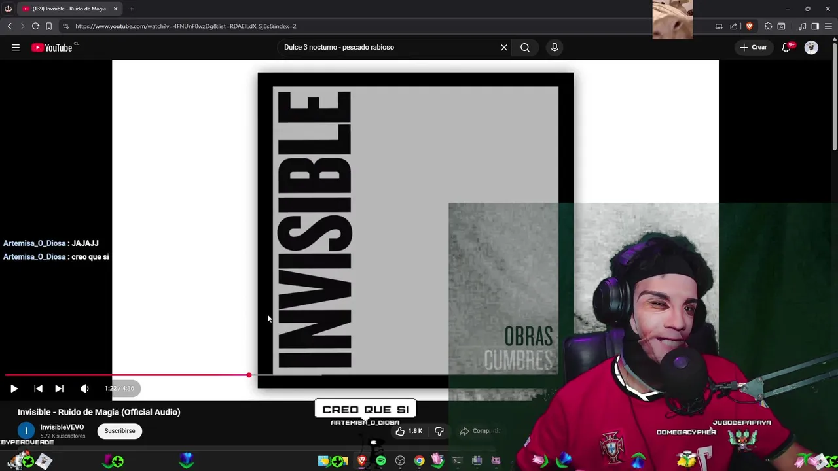Click the address bar URL
The image size is (838, 471).
[186, 26]
